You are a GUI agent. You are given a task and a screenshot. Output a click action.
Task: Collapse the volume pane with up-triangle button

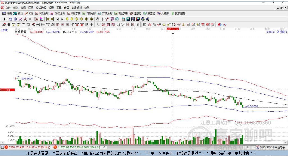pos(3,142)
